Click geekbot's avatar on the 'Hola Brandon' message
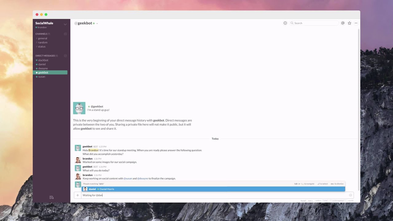The width and height of the screenshot is (393, 221). point(78,148)
